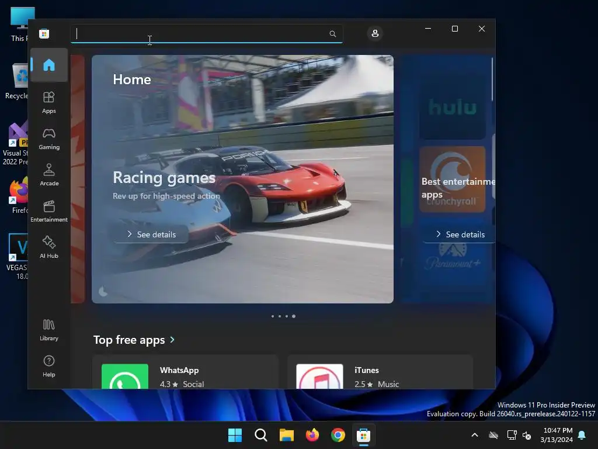
Task: Open File Explorer from taskbar
Action: 286,435
